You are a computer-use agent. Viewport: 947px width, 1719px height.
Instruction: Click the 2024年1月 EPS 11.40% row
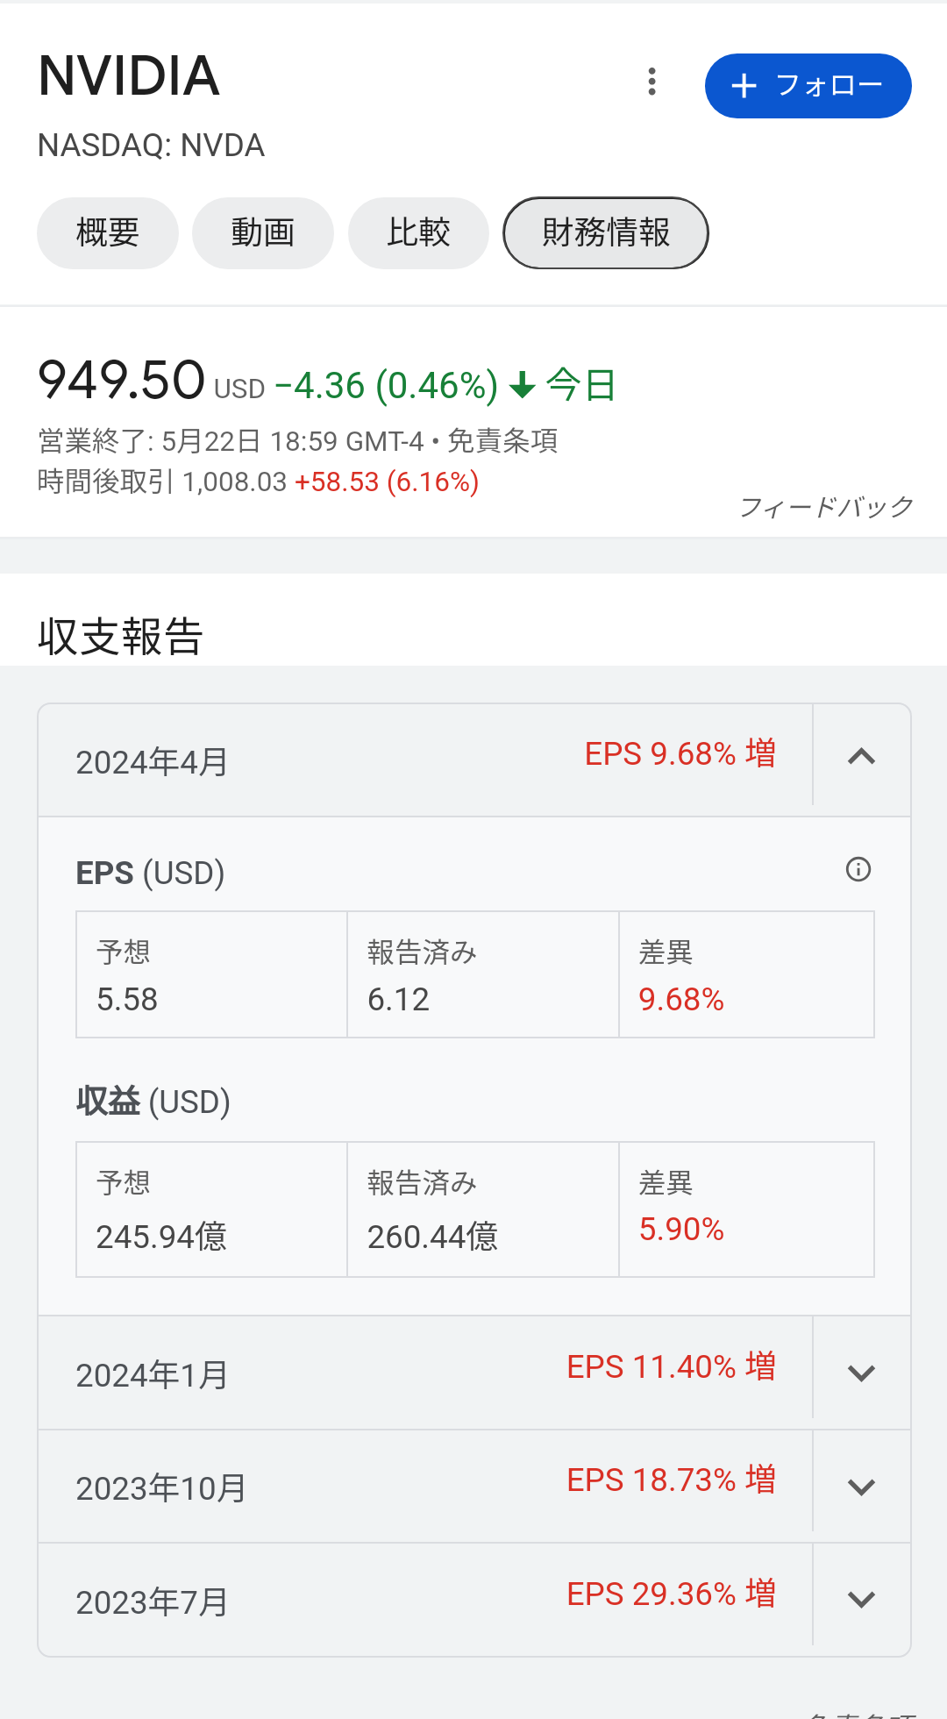(425, 1373)
